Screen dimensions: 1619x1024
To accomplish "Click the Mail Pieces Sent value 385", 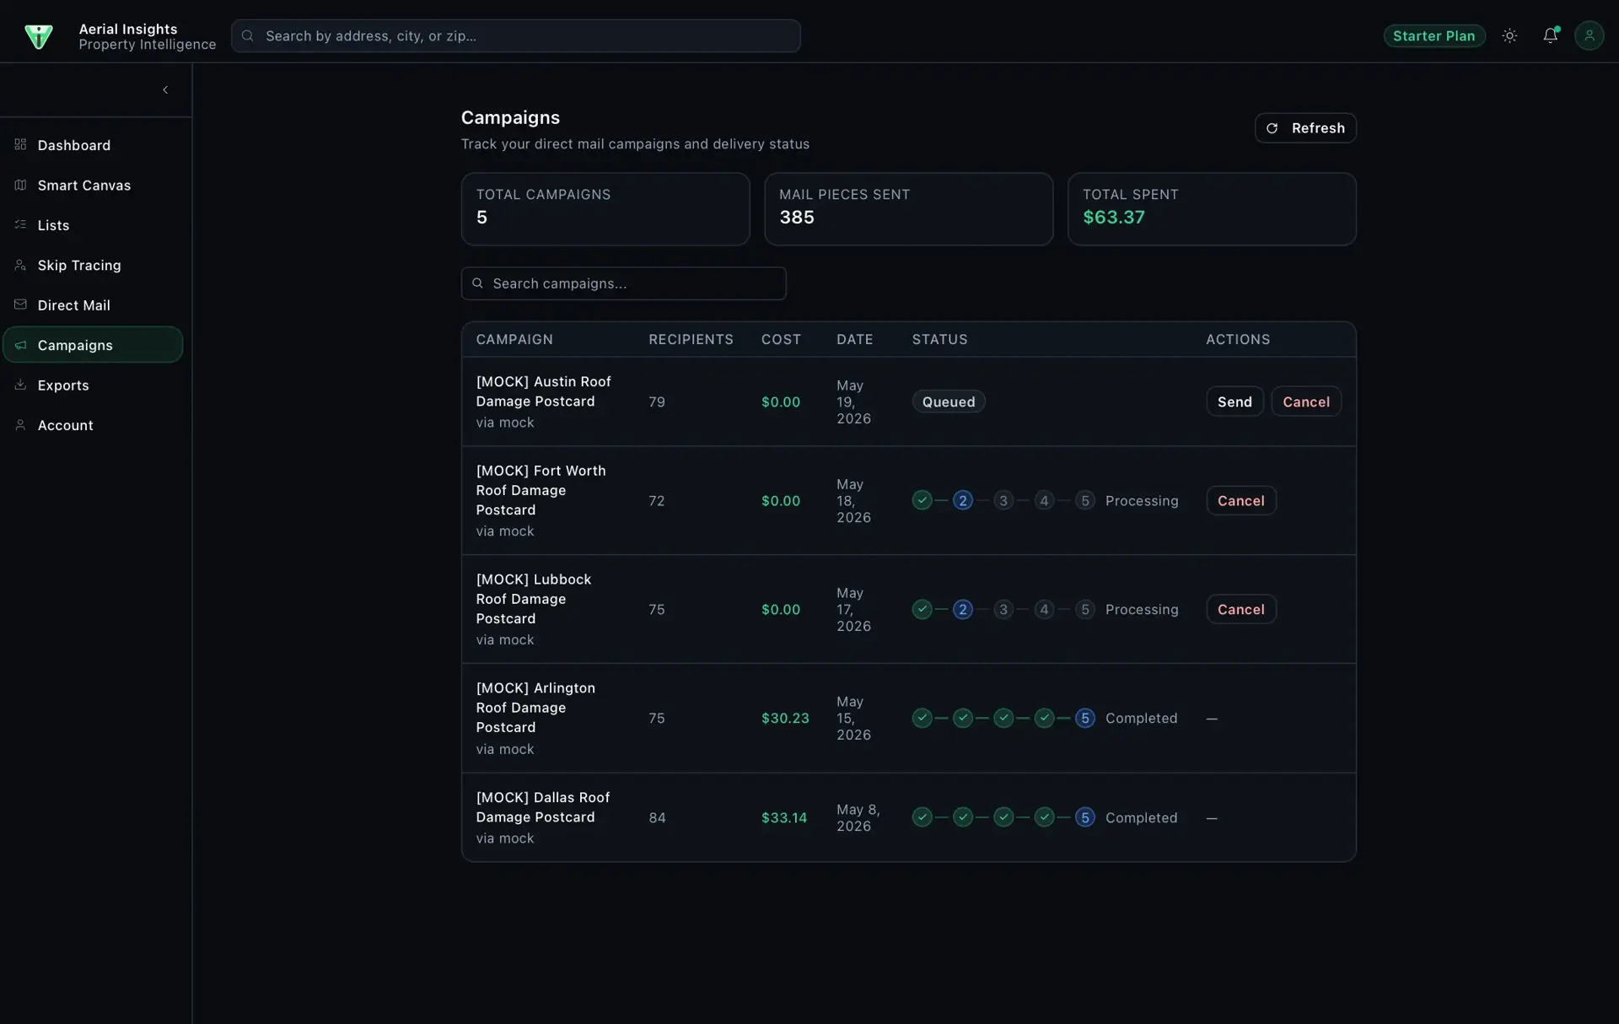I will [x=797, y=218].
